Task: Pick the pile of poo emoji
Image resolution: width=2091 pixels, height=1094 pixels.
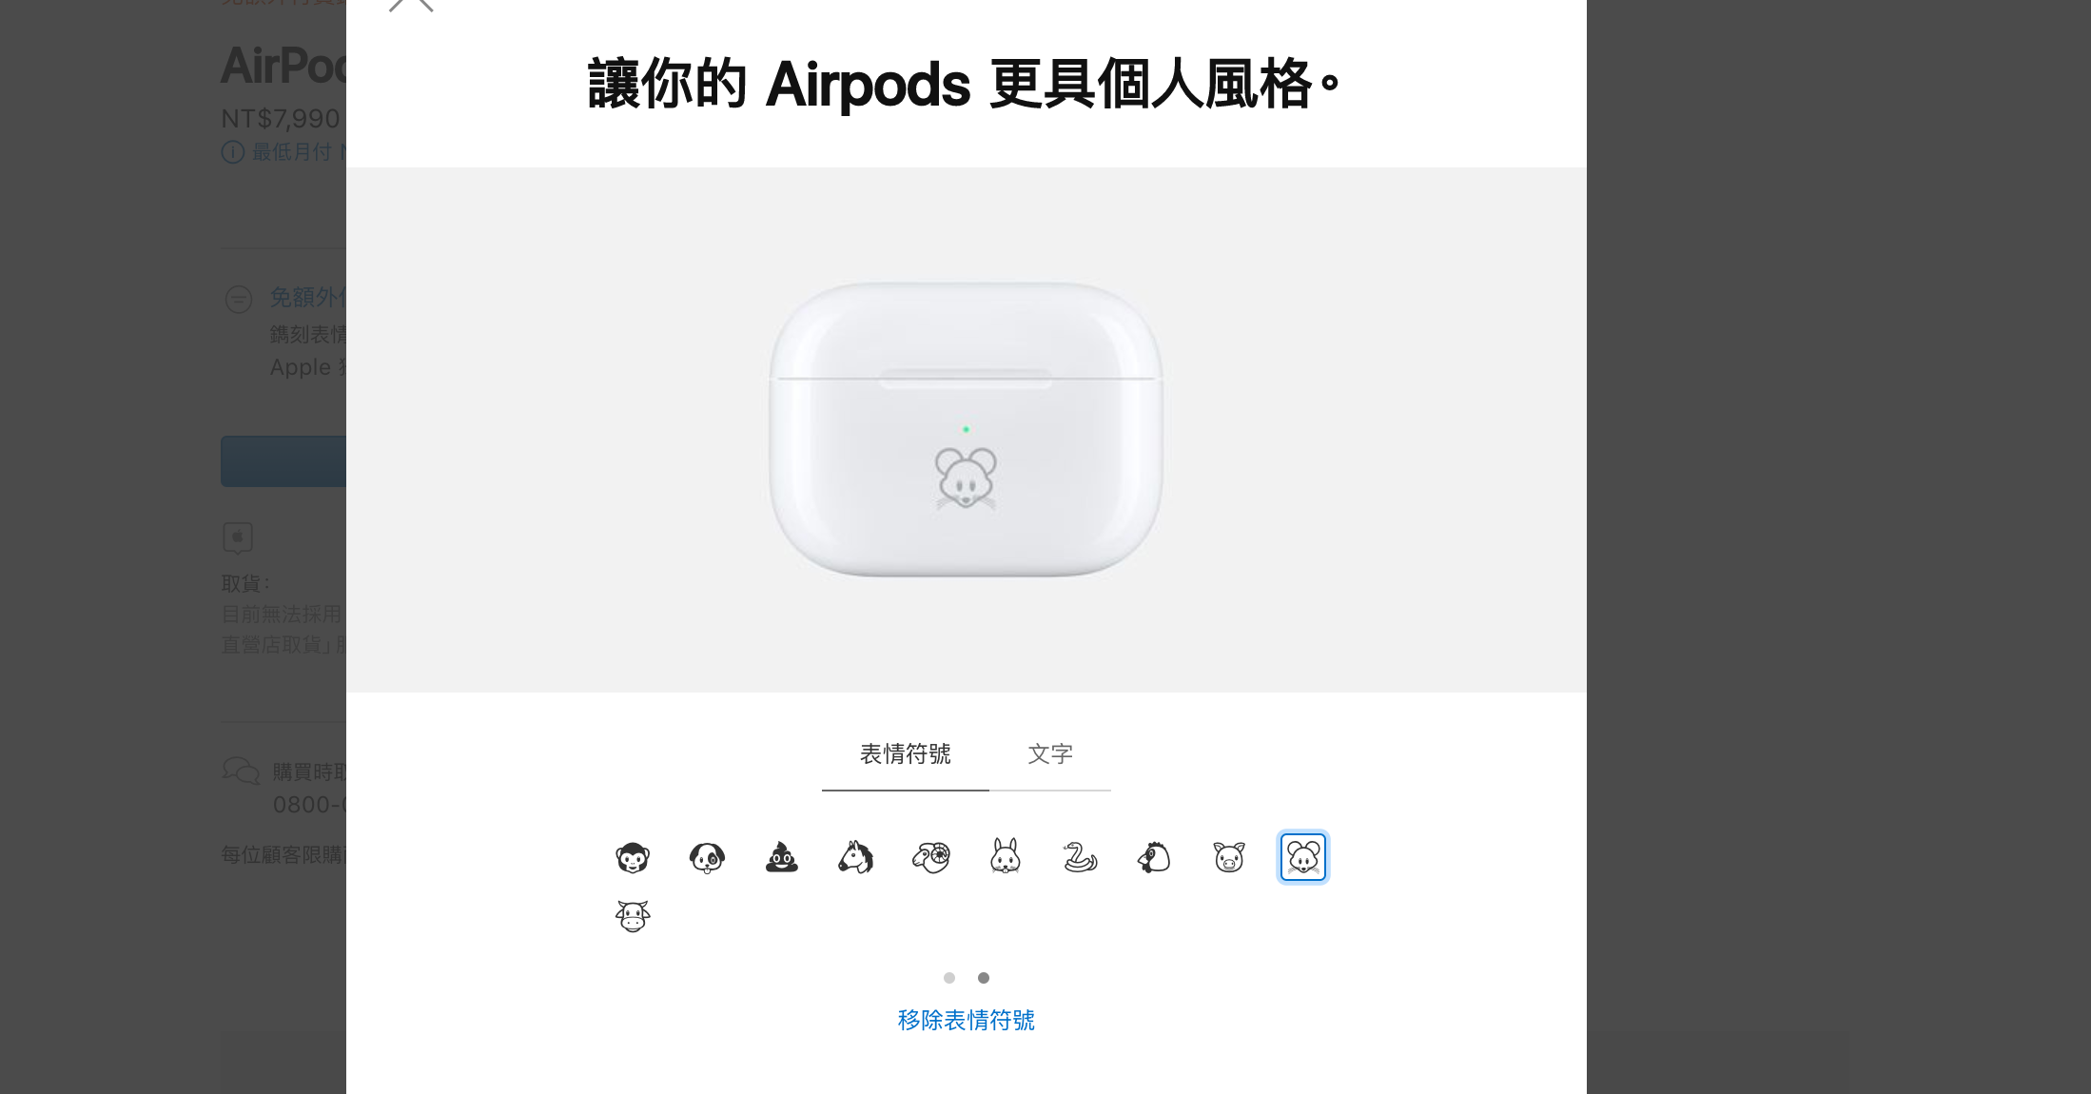Action: point(782,857)
